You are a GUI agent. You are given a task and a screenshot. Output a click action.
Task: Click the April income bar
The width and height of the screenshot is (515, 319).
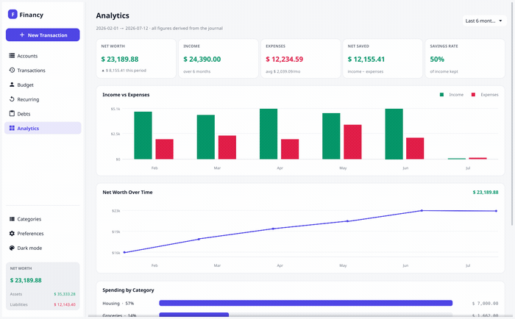point(269,134)
